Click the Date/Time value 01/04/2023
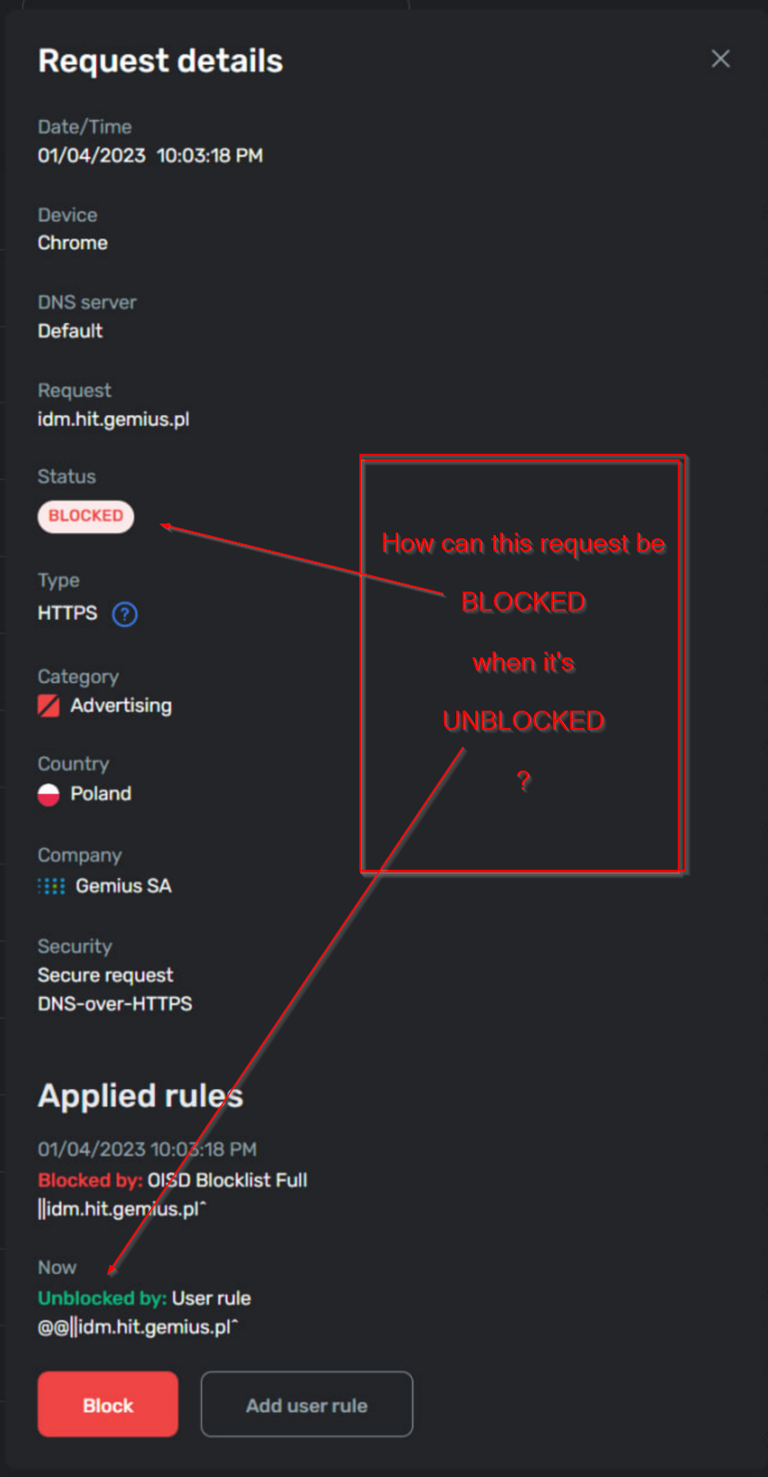Screen dimensions: 768x1477 [91, 155]
